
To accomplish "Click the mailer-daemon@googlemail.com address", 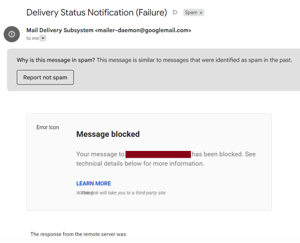I will (x=143, y=30).
